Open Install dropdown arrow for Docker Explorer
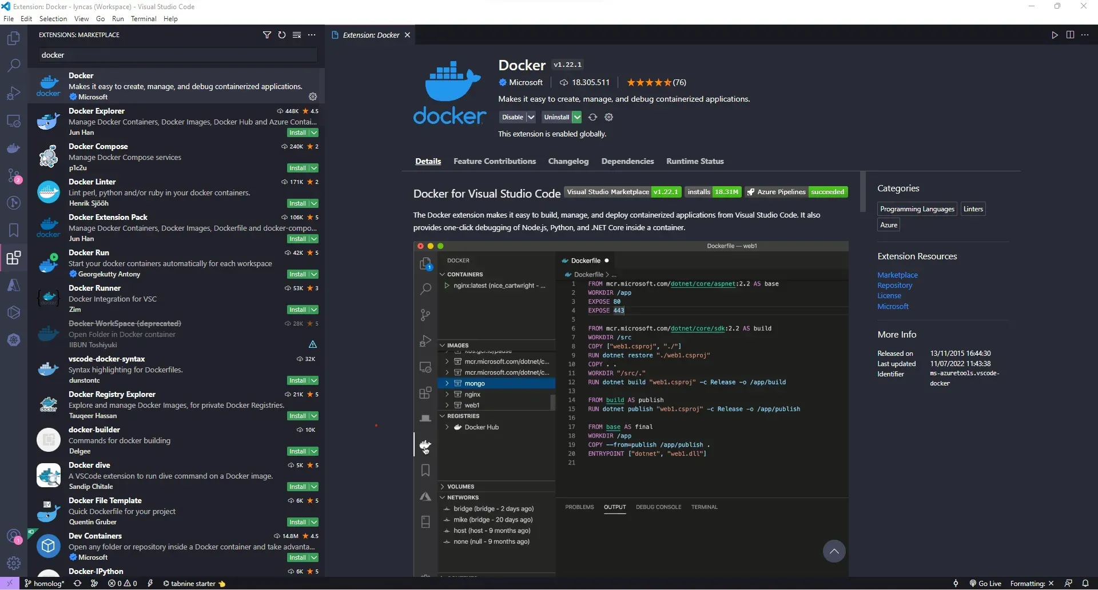Image resolution: width=1098 pixels, height=590 pixels. tap(314, 133)
